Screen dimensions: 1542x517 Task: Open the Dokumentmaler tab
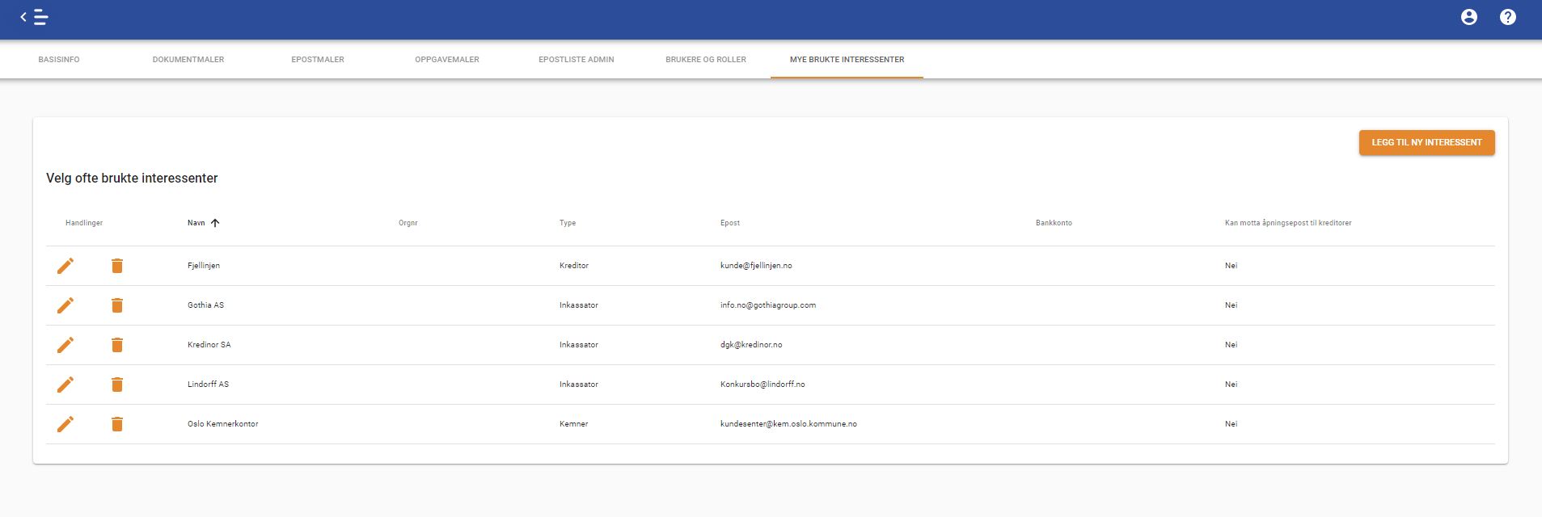point(188,60)
